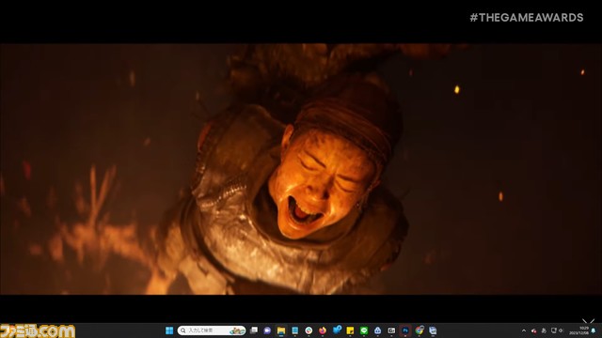The width and height of the screenshot is (602, 338).
Task: Click the game trailer video frame
Action: pos(301,169)
